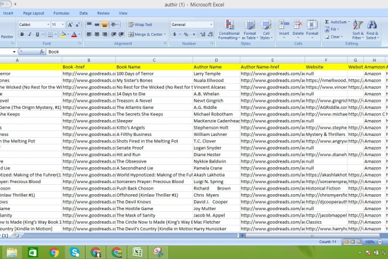Click the AutoSum sigma icon
The height and width of the screenshot is (259, 388).
[327, 22]
